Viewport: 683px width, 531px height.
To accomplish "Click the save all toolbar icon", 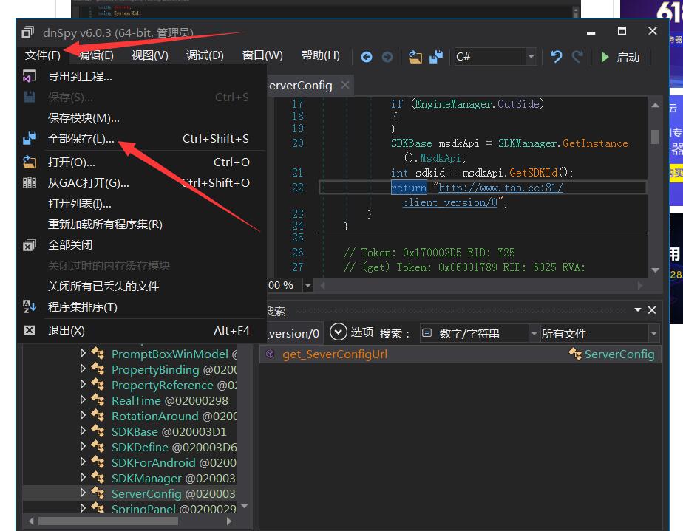I will [436, 57].
